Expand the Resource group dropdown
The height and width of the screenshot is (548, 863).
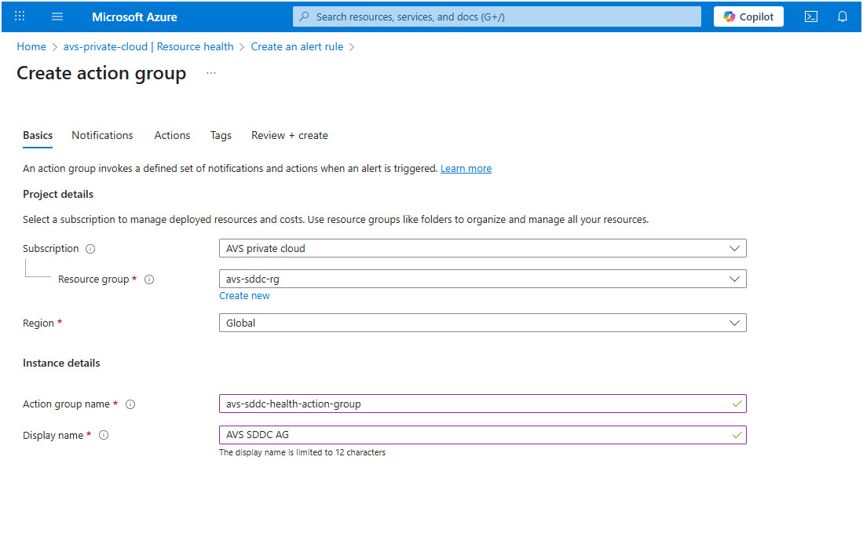[482, 279]
